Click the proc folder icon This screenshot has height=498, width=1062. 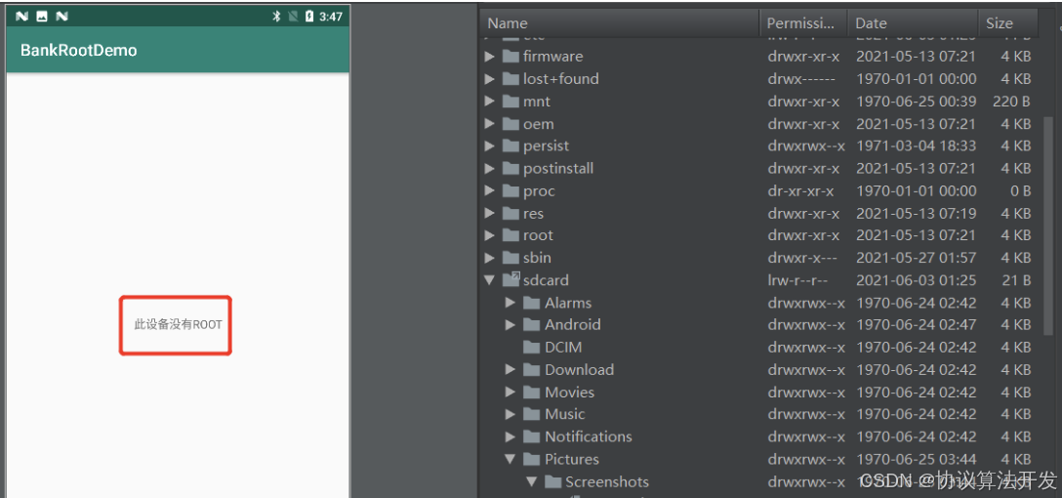pos(511,191)
